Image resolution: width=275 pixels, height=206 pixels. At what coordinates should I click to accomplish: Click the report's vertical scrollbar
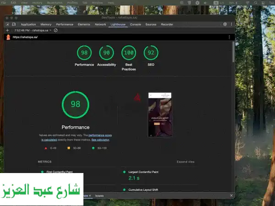[x=233, y=52]
